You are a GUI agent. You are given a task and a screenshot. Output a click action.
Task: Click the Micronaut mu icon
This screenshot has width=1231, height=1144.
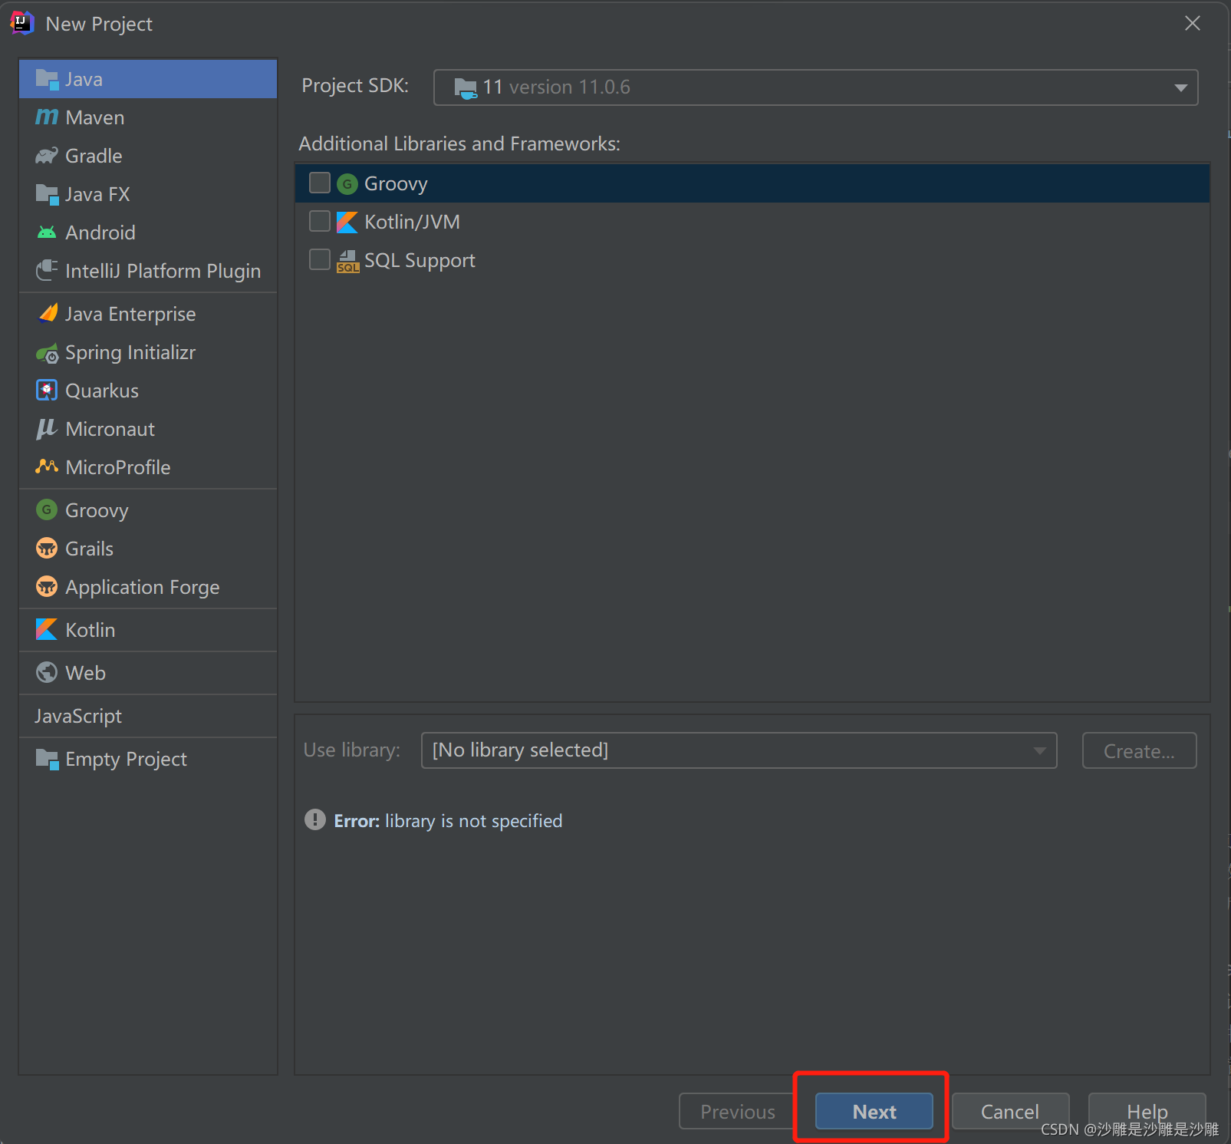(47, 428)
